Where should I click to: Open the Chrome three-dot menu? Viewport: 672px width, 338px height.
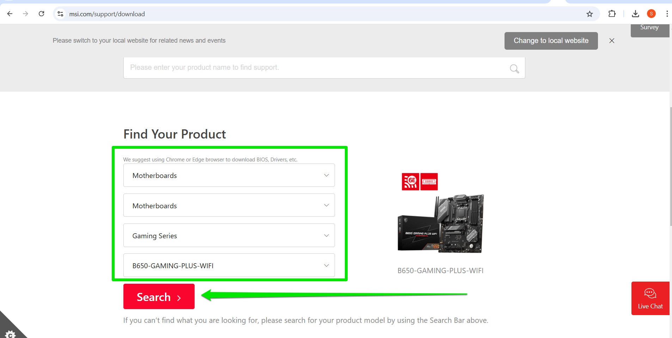click(x=667, y=14)
